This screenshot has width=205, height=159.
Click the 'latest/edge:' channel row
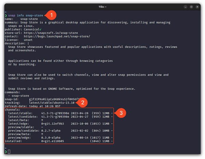[x=60, y=124]
